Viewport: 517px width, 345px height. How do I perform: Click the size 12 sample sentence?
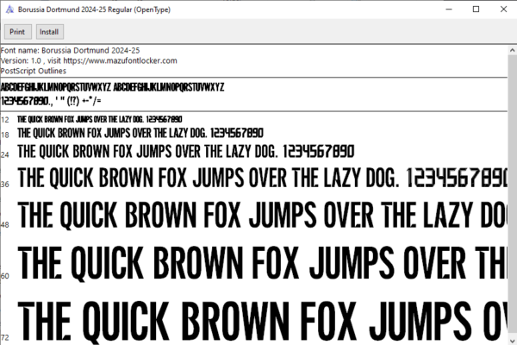click(x=100, y=119)
